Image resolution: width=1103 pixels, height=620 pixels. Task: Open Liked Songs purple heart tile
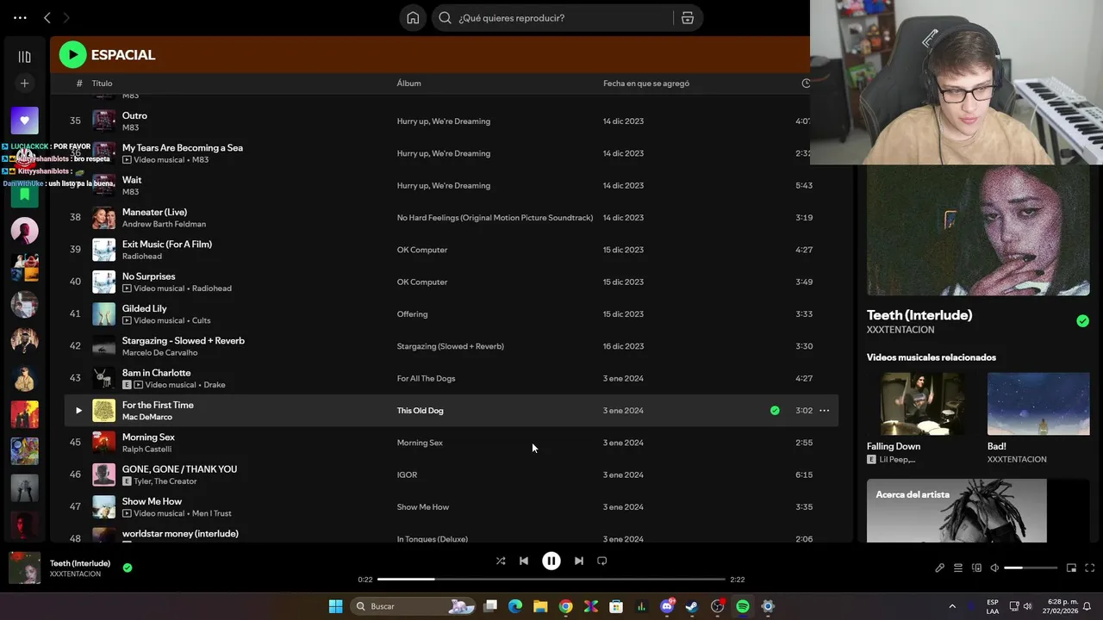tap(24, 121)
